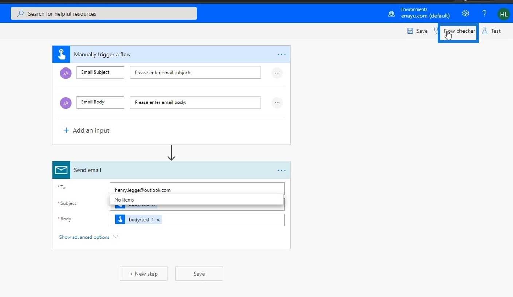Viewport: 513px width, 297px height.
Task: Click the To field with henry.legge@outlook.com
Action: 197,189
